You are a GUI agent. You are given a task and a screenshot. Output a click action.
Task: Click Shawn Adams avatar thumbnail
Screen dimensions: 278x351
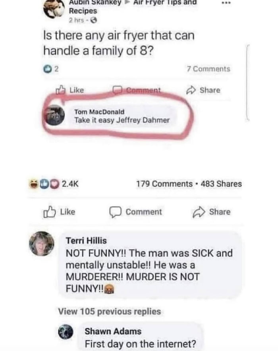pyautogui.click(x=67, y=333)
